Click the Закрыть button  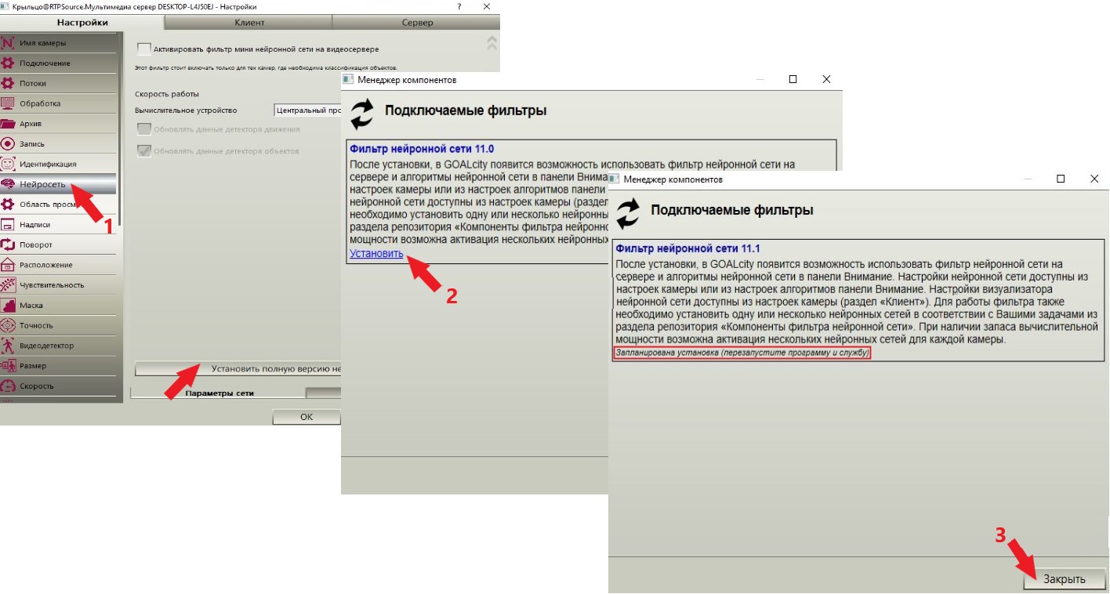pos(1064,579)
